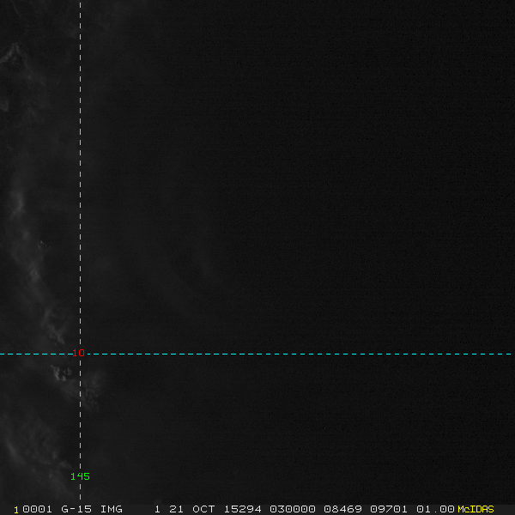This screenshot has height=515, width=515.
Task: Click intersection of cyan latitude and longitude lines
Action: (x=80, y=354)
